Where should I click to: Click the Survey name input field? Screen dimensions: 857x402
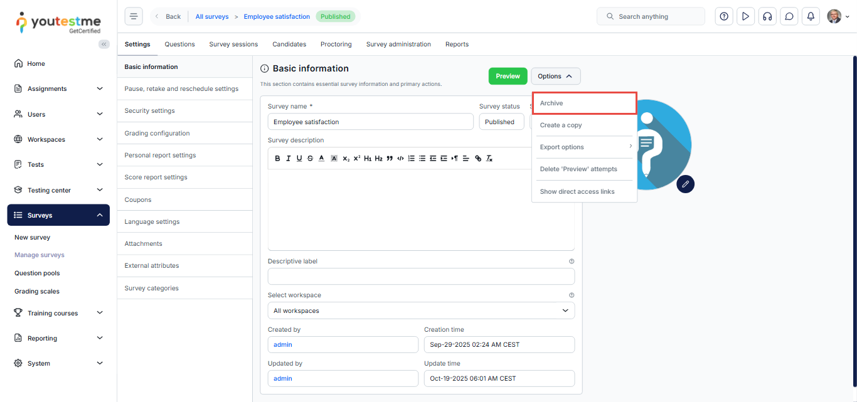[x=370, y=122]
